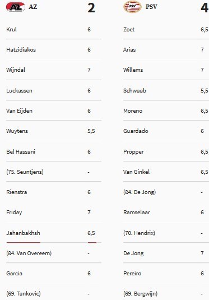Click Hatzidiakos in the AZ lineup
This screenshot has width=209, height=300.
pos(21,50)
